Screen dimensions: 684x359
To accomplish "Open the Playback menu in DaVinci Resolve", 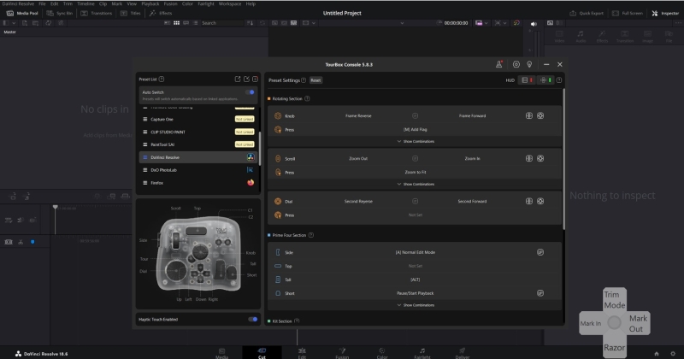I will tap(150, 3).
